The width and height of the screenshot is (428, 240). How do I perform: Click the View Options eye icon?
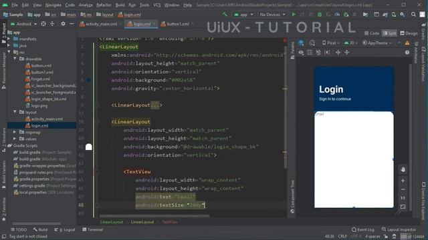[x=301, y=52]
